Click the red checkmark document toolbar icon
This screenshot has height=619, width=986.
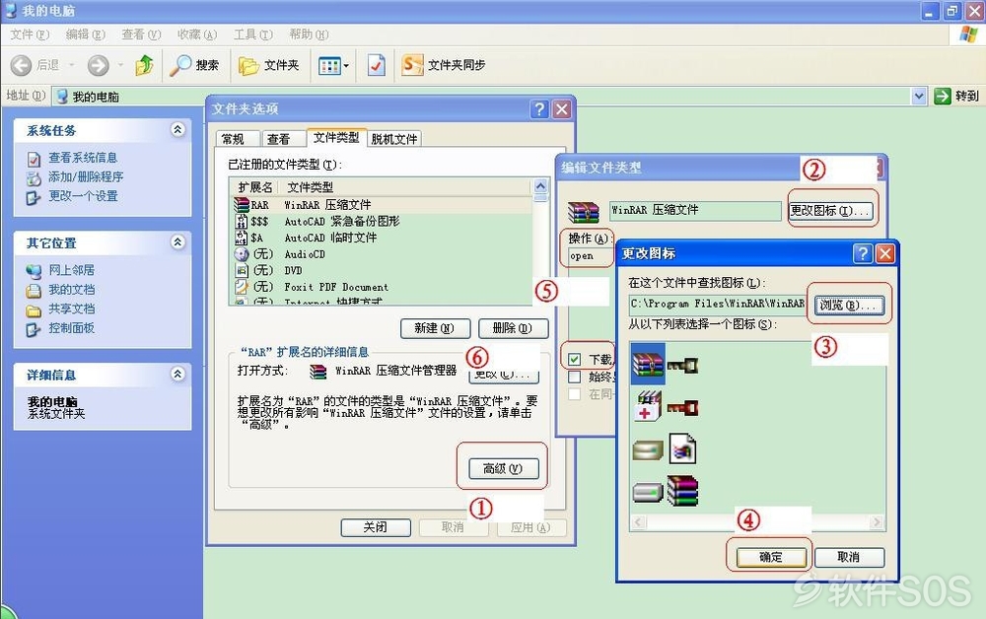[x=376, y=65]
